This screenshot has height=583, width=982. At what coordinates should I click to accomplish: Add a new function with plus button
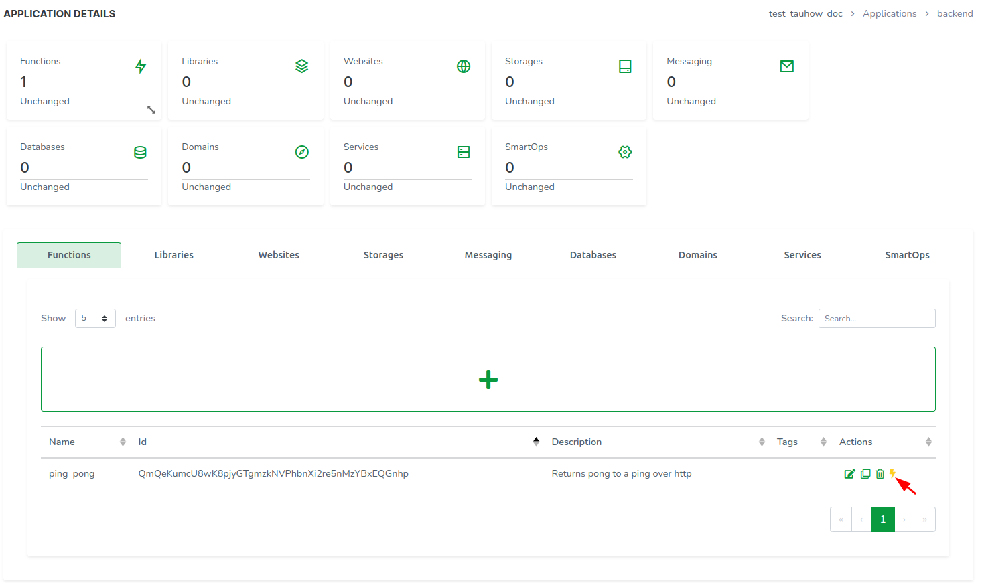pyautogui.click(x=488, y=380)
